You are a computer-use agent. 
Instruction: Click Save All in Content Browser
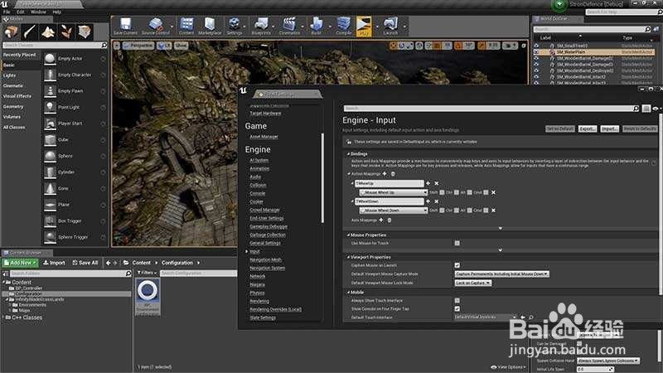(85, 263)
